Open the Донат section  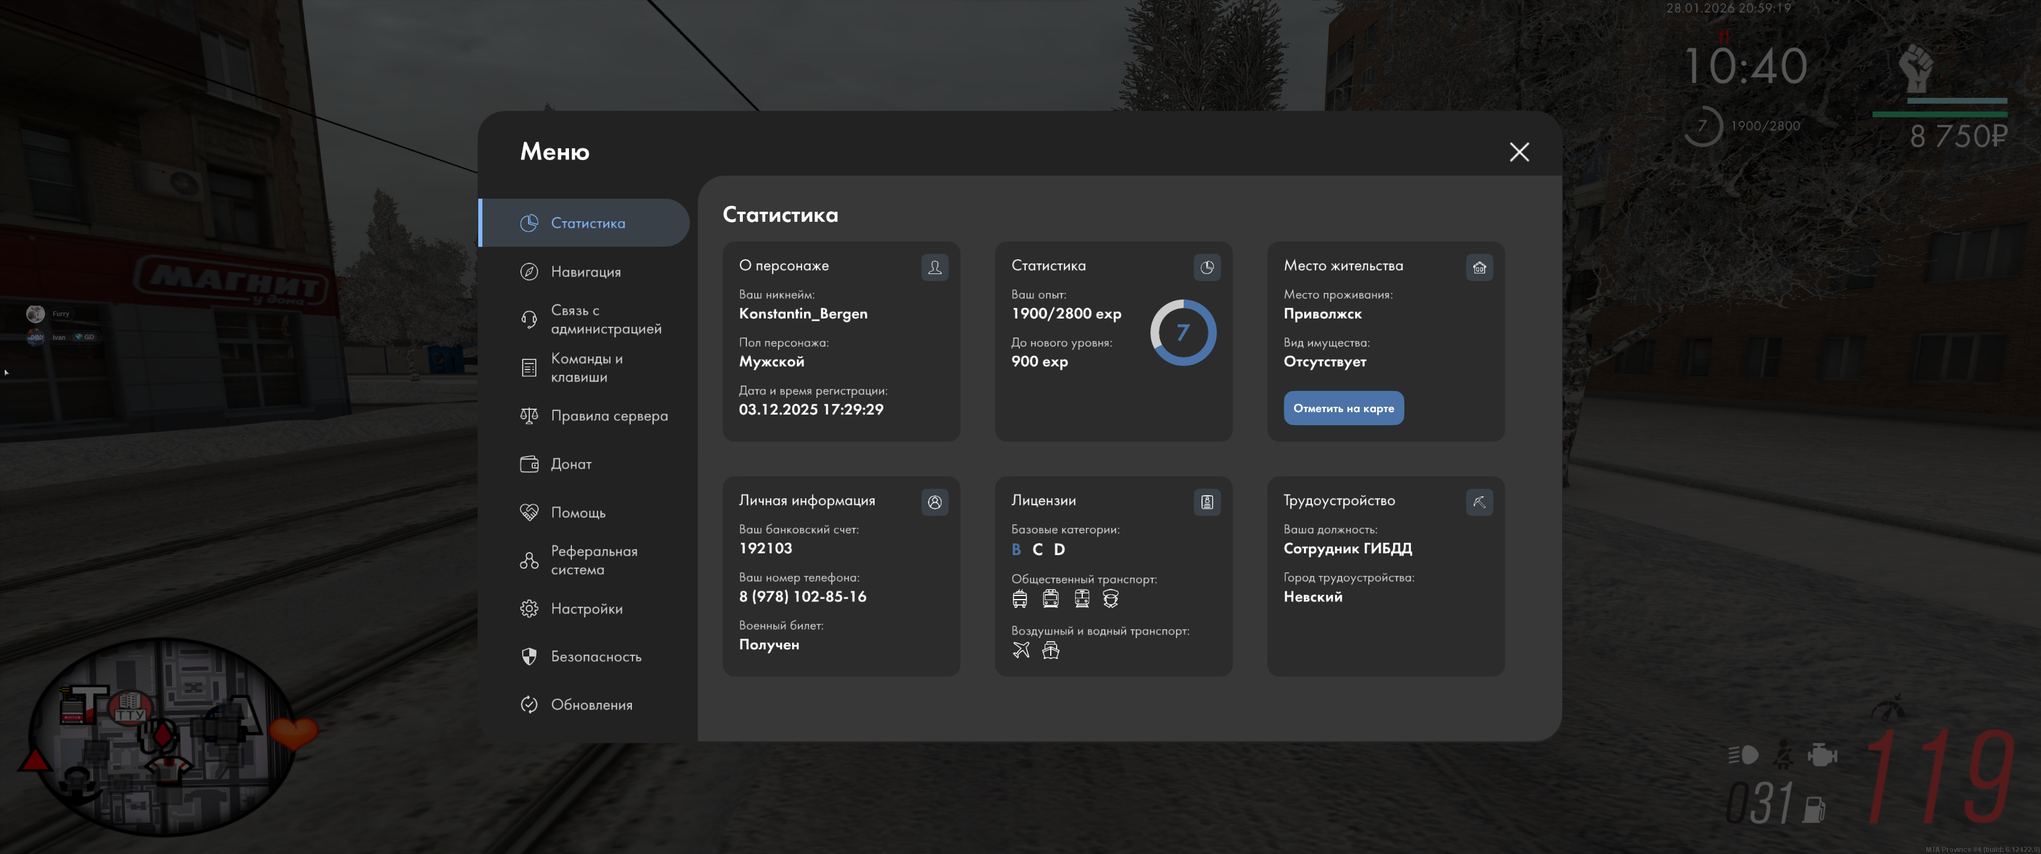pos(570,464)
